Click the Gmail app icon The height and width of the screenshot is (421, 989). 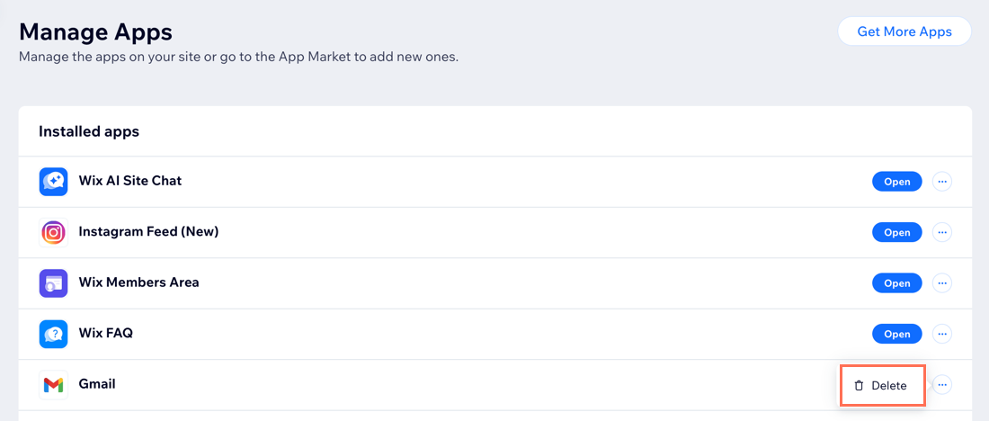point(53,385)
